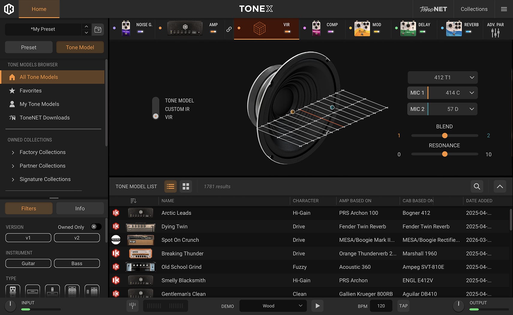Open the MIC 1 414 C dropdown
Image resolution: width=513 pixels, height=315 pixels.
(453, 93)
